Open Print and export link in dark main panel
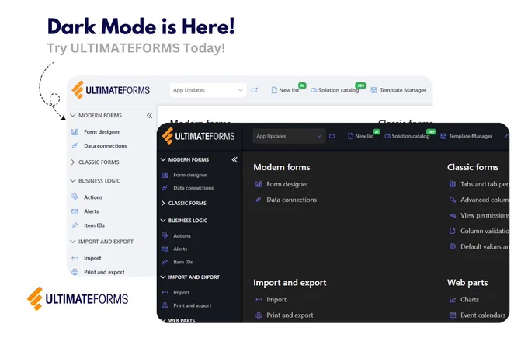This screenshot has height=352, width=528. (290, 315)
